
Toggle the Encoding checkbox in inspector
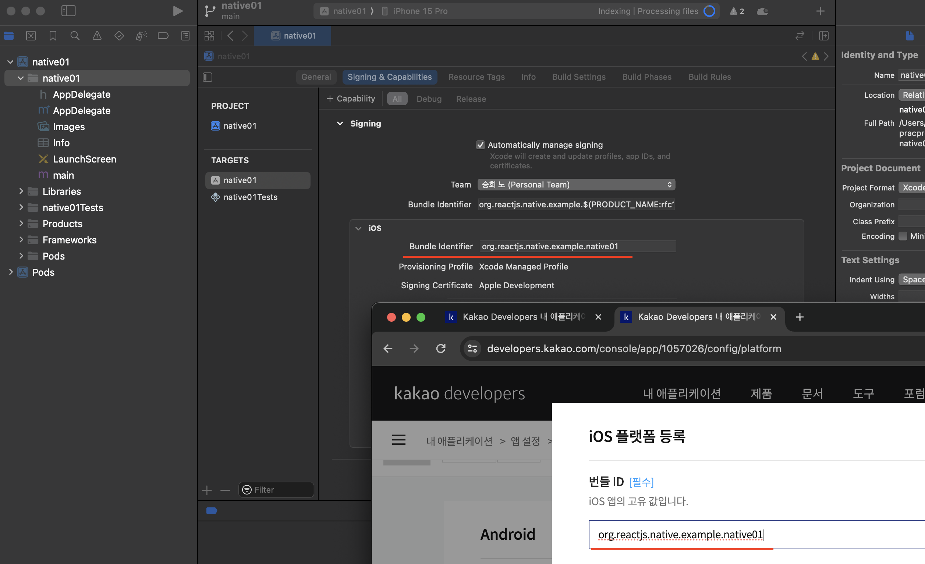[x=903, y=236]
